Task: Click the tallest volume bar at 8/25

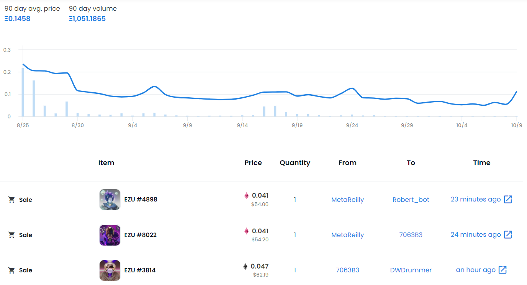Action: click(x=23, y=92)
